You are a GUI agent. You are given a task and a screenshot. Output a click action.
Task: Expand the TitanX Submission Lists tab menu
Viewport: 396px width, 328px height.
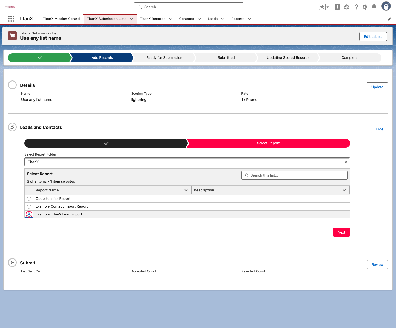[132, 19]
